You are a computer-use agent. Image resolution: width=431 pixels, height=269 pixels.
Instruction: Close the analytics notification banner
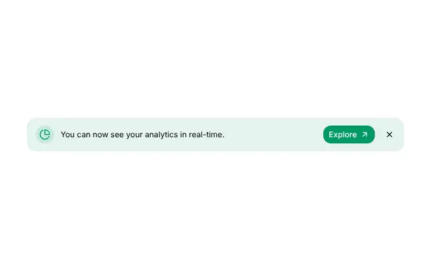(x=389, y=134)
